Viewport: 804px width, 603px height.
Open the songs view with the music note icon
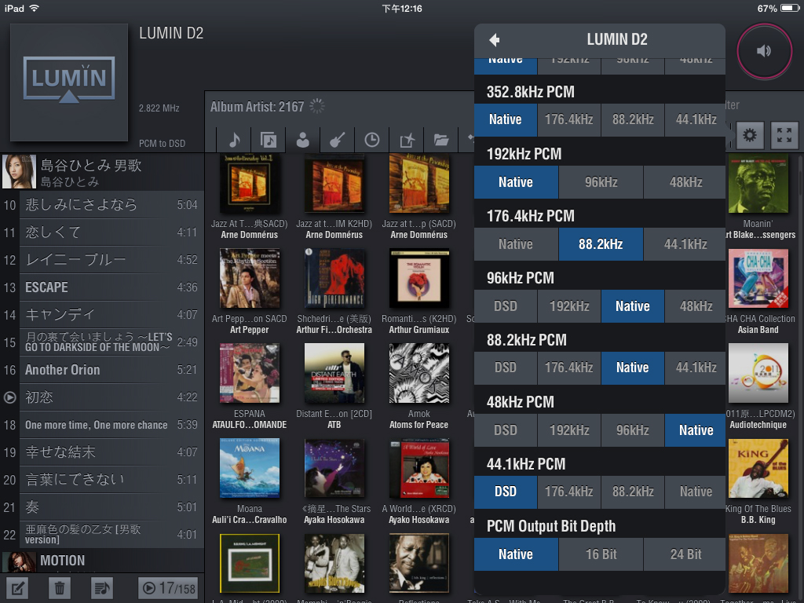coord(234,140)
